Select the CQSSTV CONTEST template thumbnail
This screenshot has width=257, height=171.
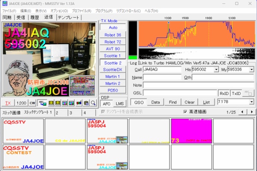pyautogui.click(x=23, y=157)
